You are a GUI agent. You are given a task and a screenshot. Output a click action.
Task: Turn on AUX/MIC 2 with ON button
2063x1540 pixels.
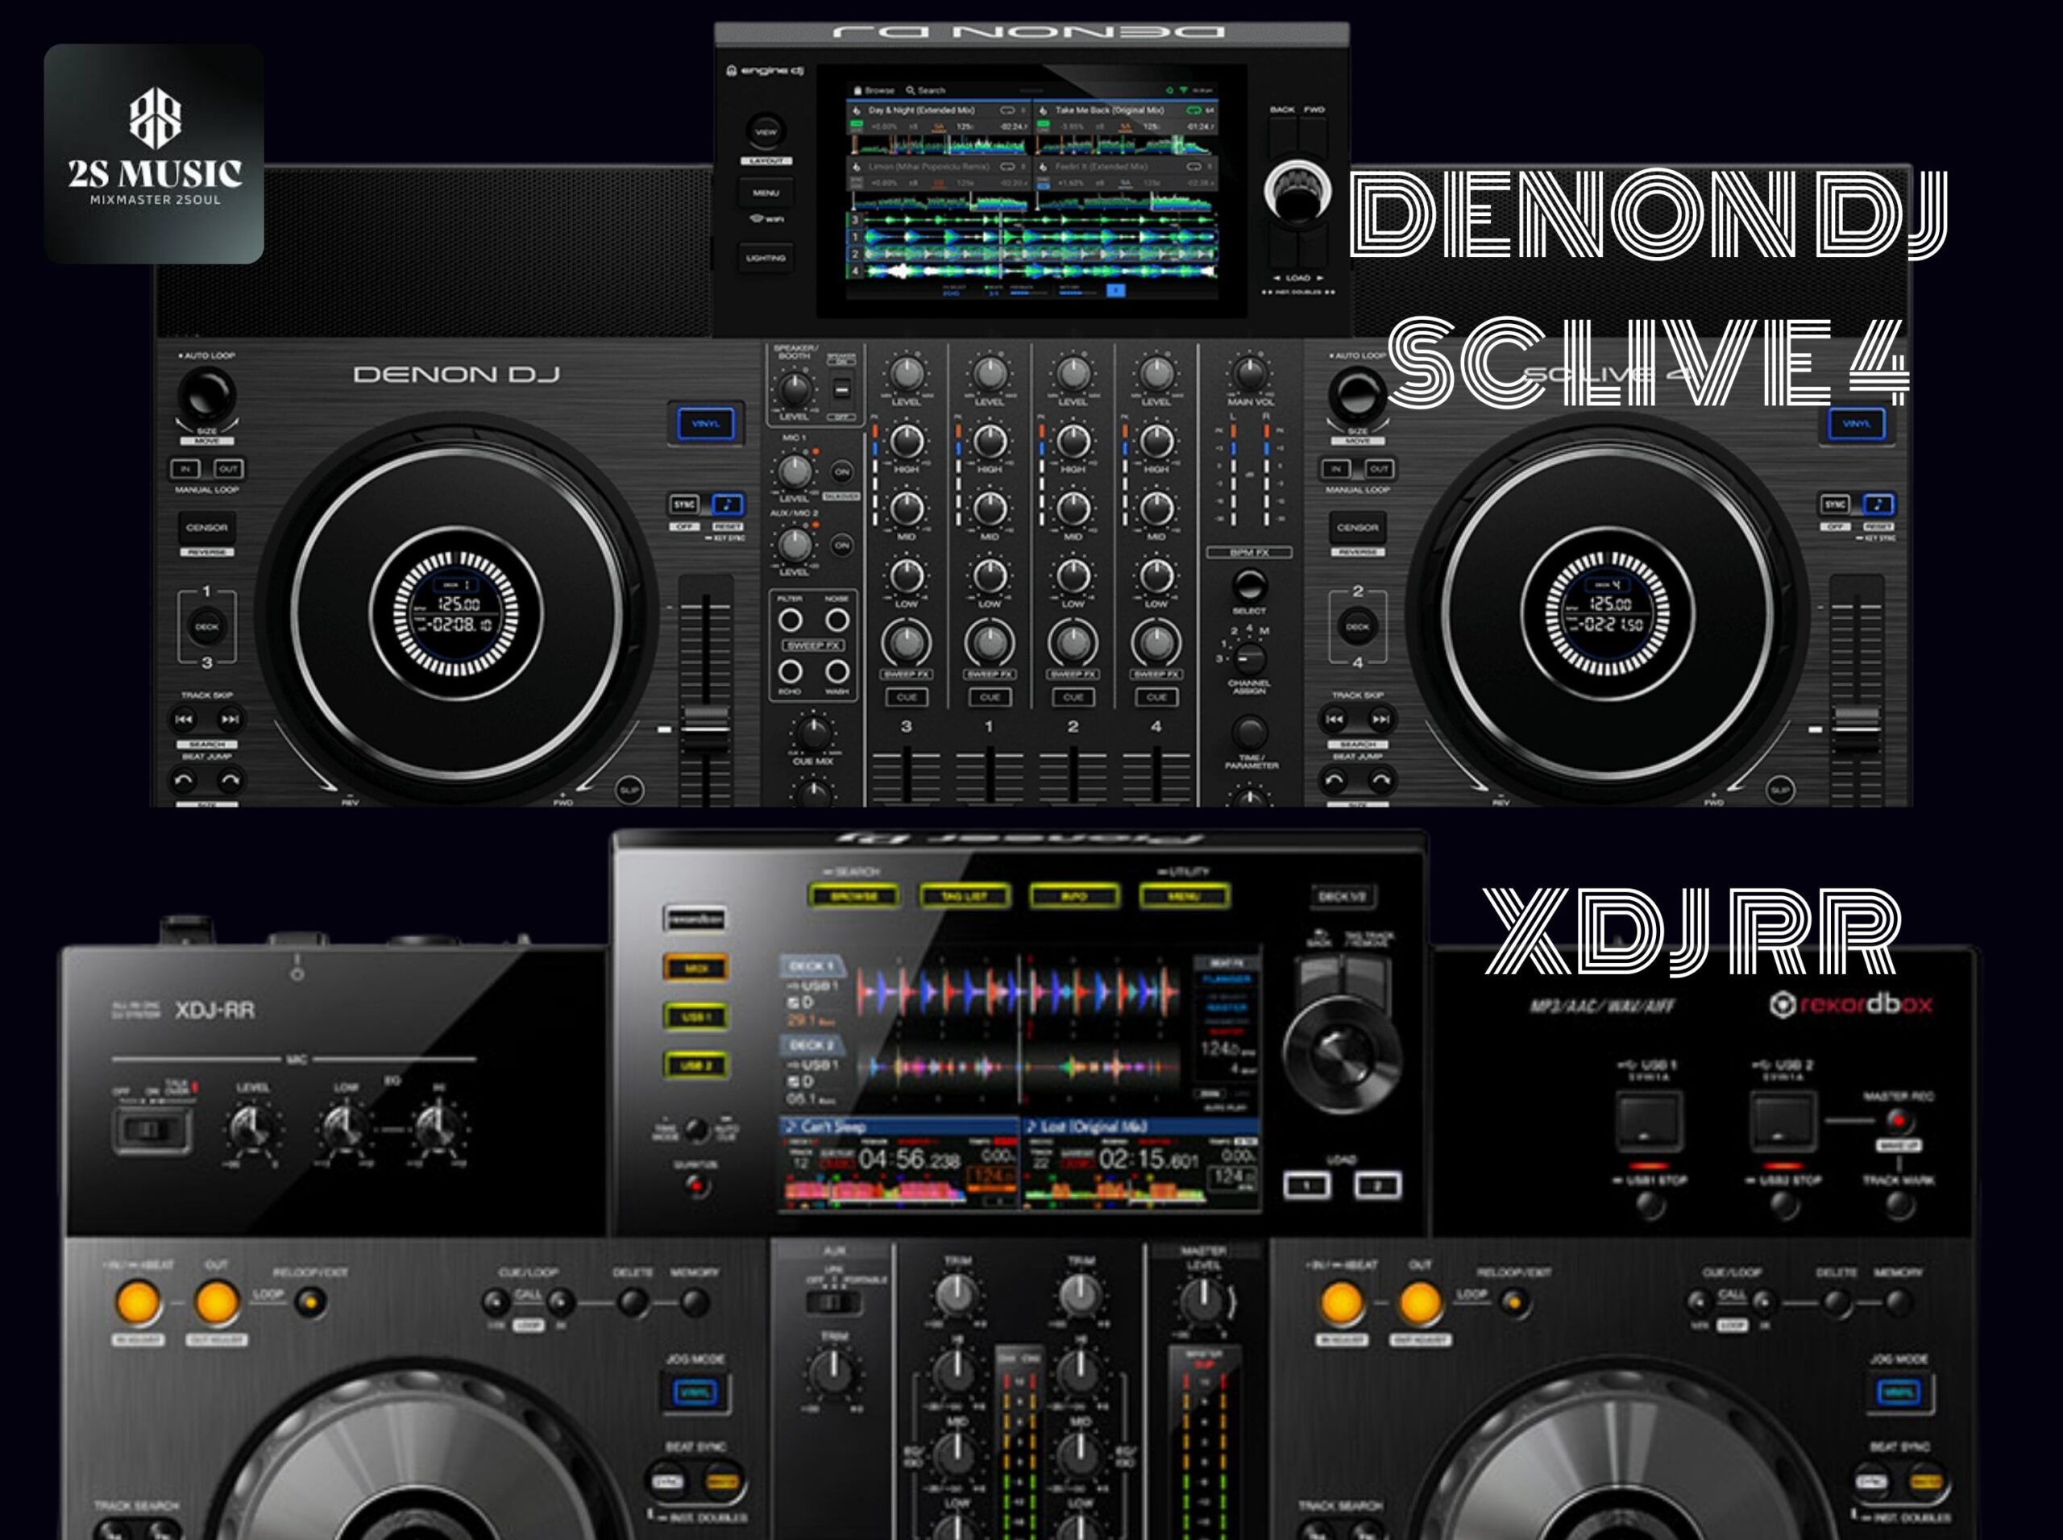tap(842, 546)
